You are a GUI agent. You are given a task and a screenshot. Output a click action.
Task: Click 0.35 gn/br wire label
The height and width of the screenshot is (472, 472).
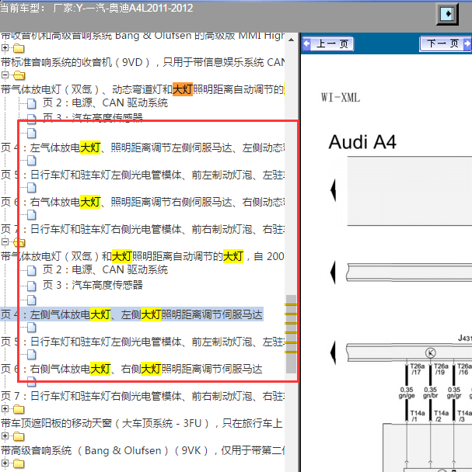point(430,393)
